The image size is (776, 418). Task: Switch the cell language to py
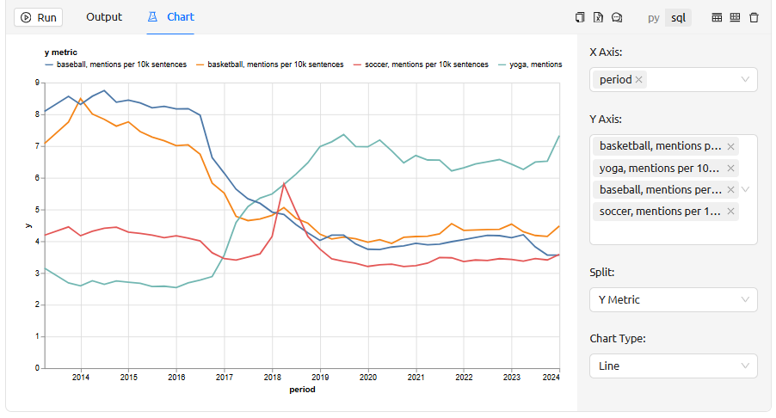tap(654, 17)
